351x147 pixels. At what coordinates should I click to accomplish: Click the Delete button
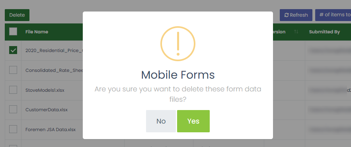[17, 15]
